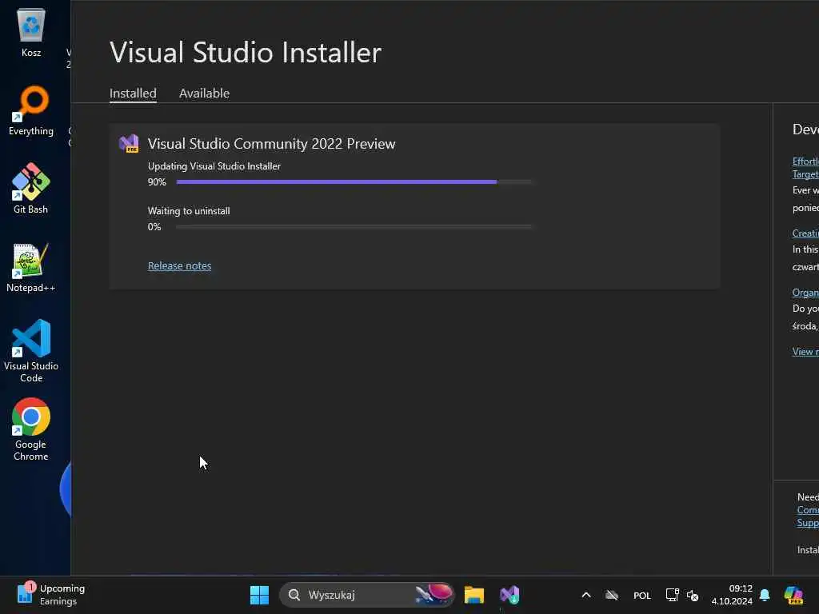This screenshot has width=819, height=614.
Task: Open the notifications bell icon
Action: click(765, 595)
